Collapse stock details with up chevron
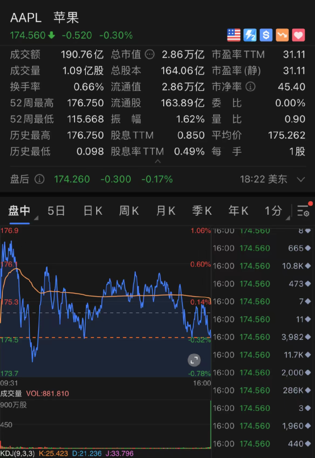The image size is (315, 458). (158, 161)
